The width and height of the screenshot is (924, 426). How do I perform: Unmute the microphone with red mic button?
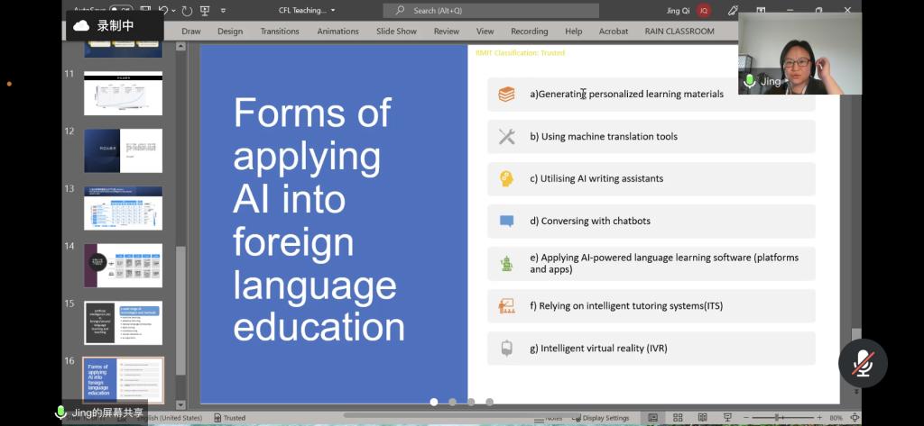coord(863,363)
